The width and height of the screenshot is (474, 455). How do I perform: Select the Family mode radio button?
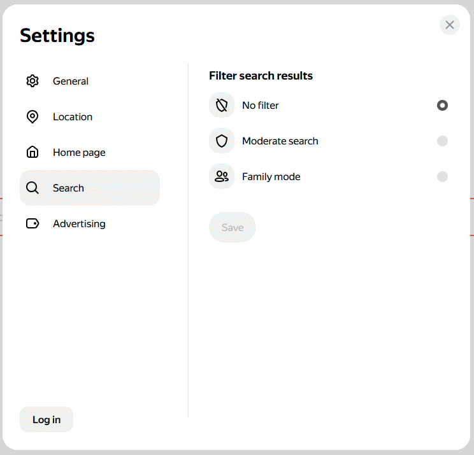pyautogui.click(x=442, y=177)
